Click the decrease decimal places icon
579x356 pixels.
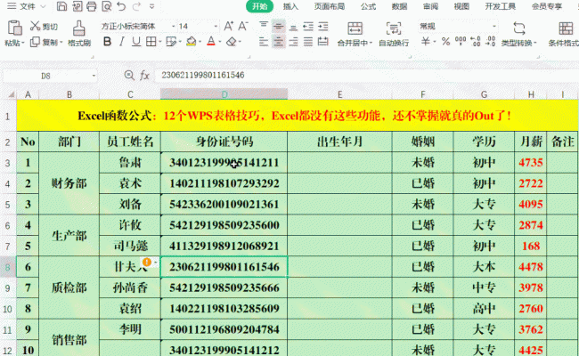[x=490, y=41]
